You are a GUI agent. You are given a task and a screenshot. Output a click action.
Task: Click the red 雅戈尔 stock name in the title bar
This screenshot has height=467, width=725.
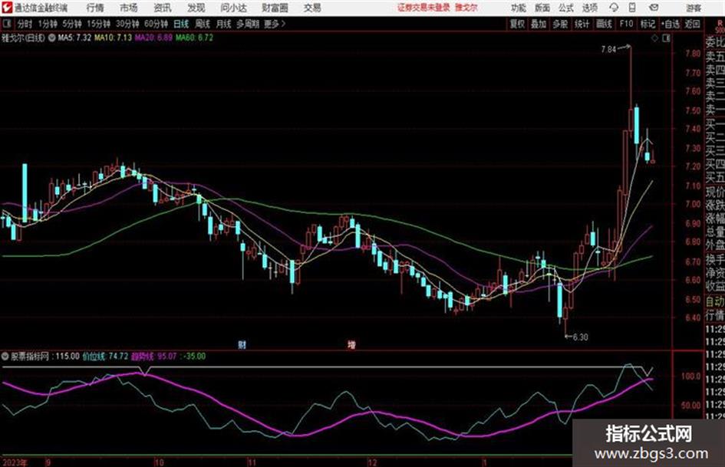tap(466, 8)
